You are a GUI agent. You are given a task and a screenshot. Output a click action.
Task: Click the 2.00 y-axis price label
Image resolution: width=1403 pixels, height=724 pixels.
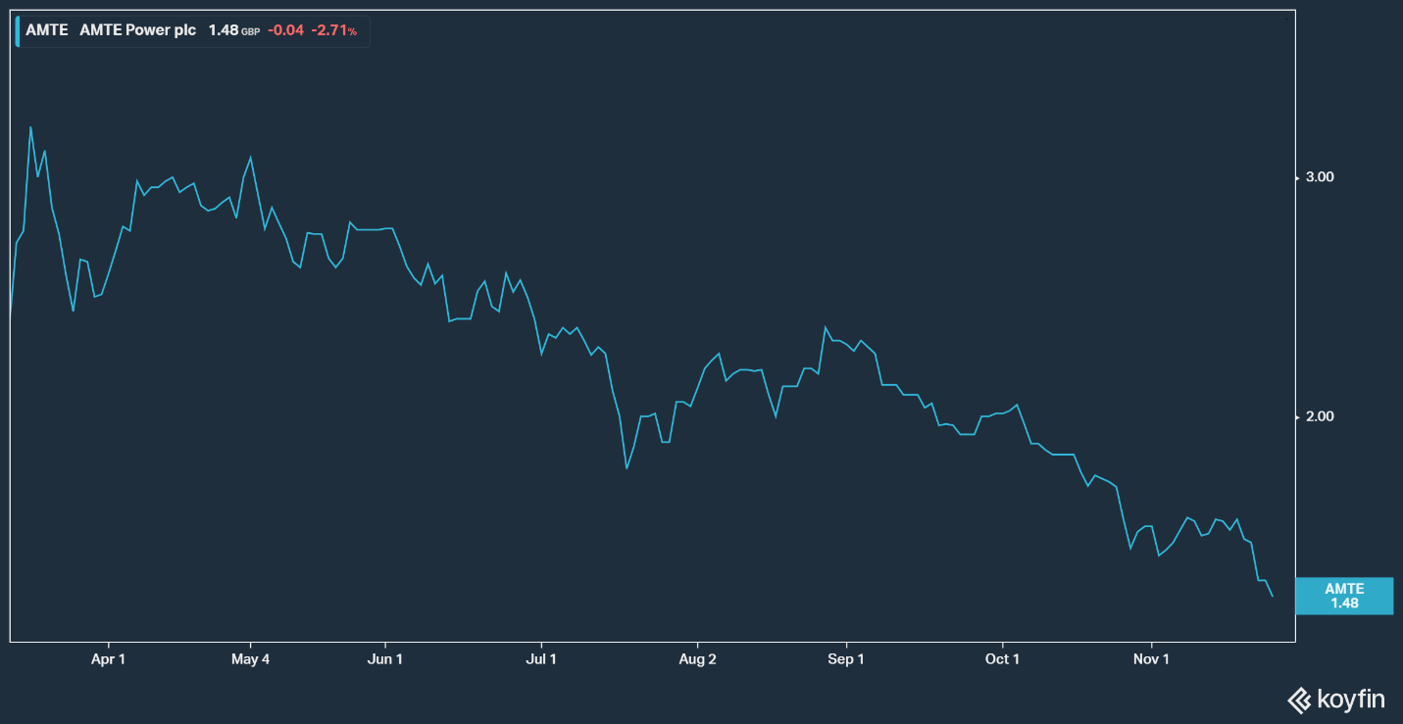1319,416
